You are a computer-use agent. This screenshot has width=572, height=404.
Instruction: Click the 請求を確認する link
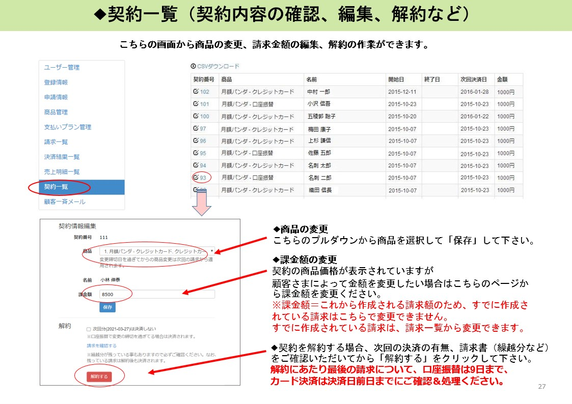pos(101,346)
